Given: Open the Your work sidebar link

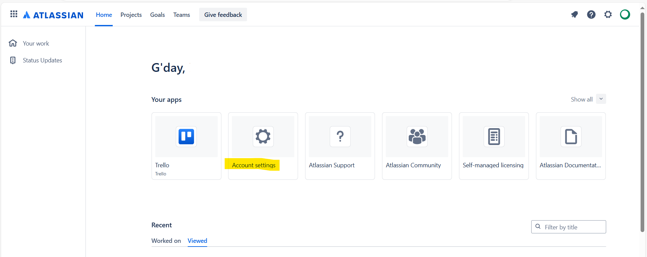Looking at the screenshot, I should [x=36, y=44].
